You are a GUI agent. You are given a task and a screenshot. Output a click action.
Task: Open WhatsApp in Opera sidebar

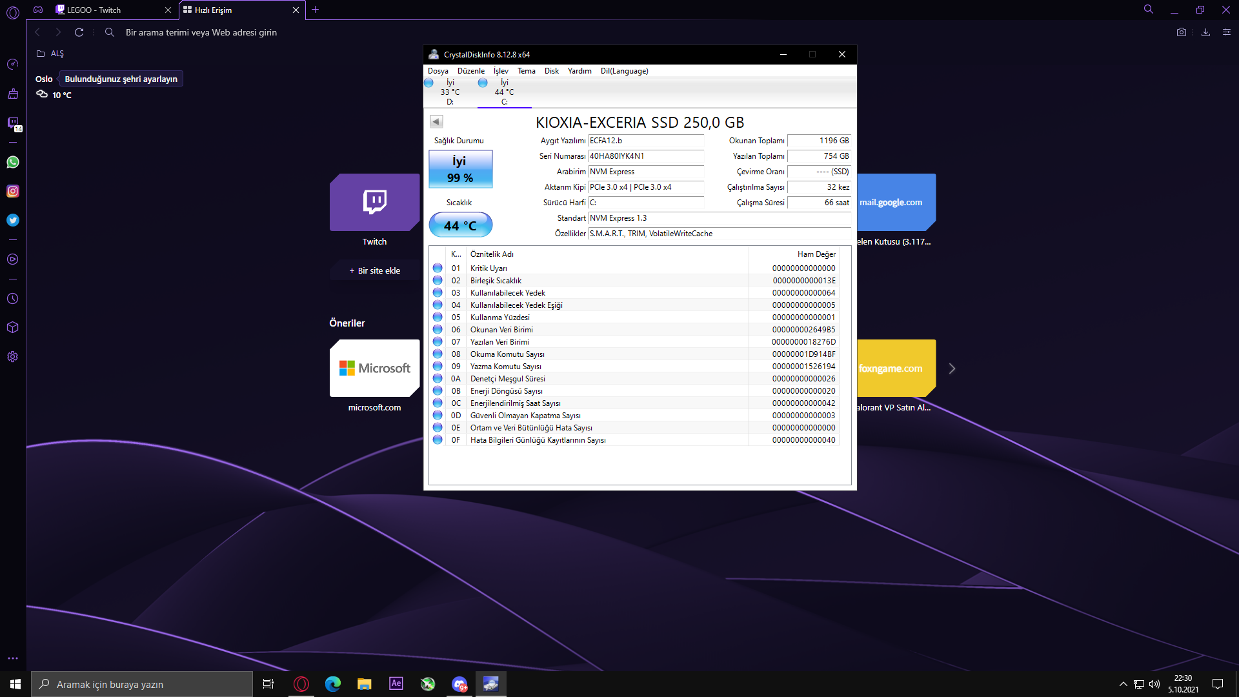[13, 162]
